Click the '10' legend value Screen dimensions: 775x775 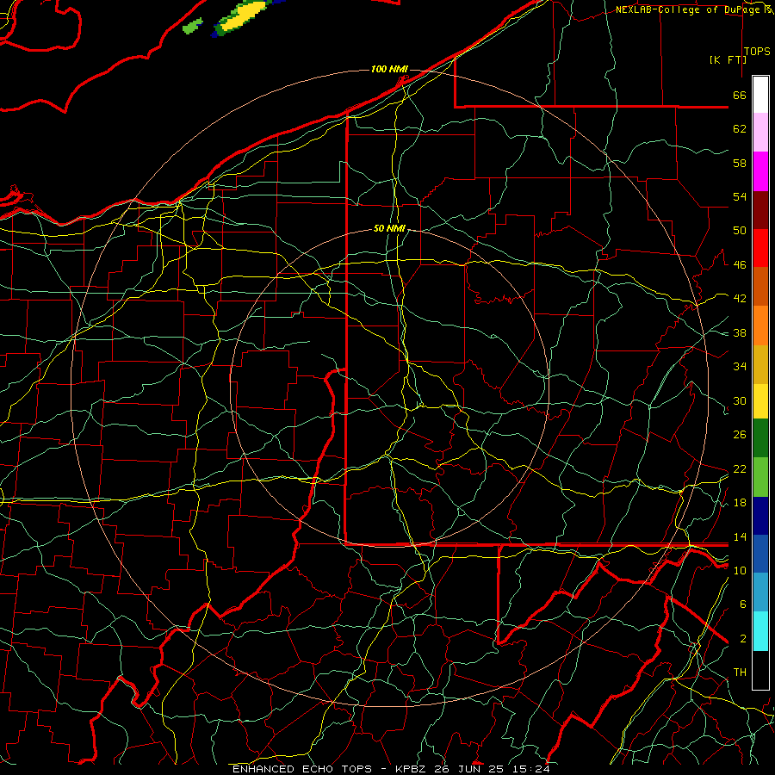(x=740, y=570)
